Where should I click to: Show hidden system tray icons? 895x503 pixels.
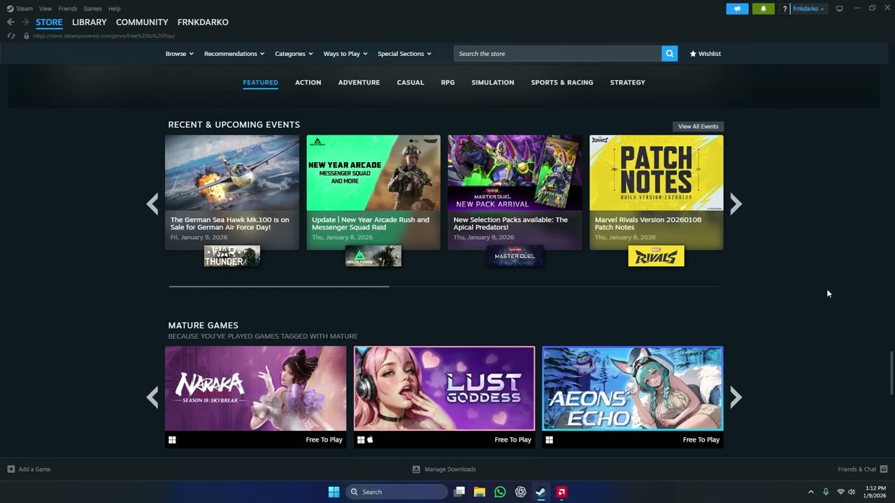click(x=811, y=492)
